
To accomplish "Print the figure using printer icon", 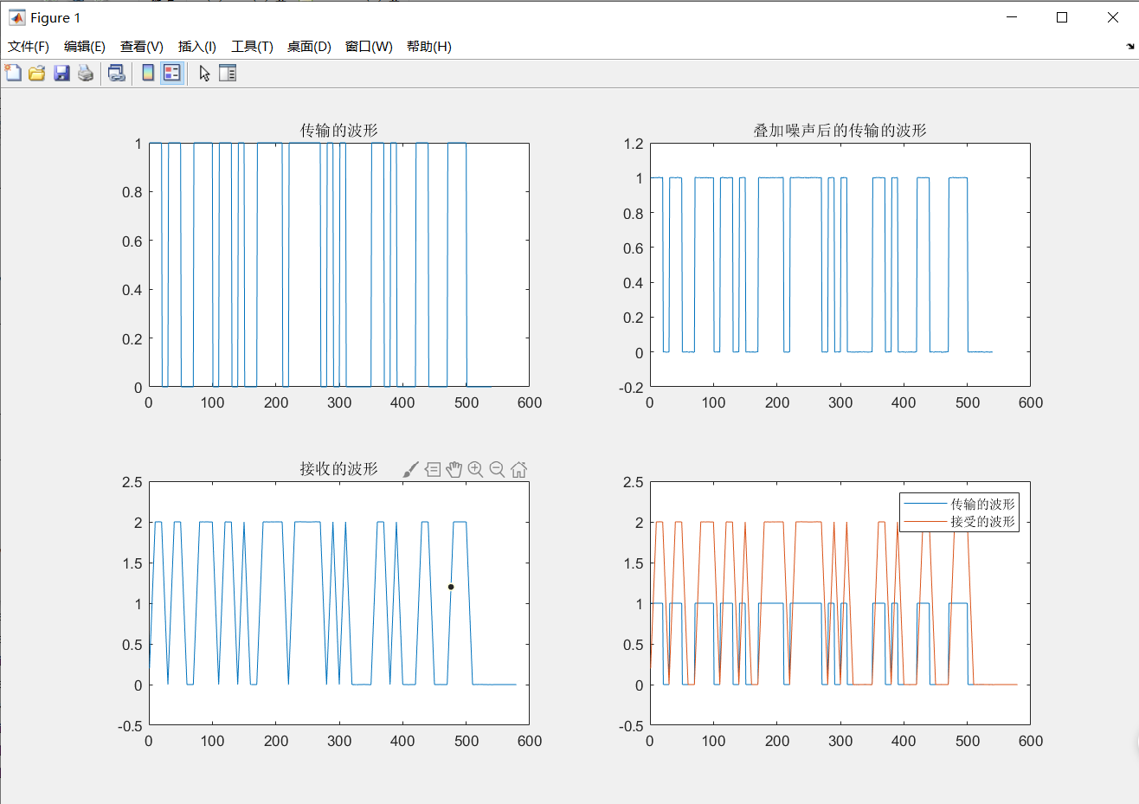I will [85, 74].
